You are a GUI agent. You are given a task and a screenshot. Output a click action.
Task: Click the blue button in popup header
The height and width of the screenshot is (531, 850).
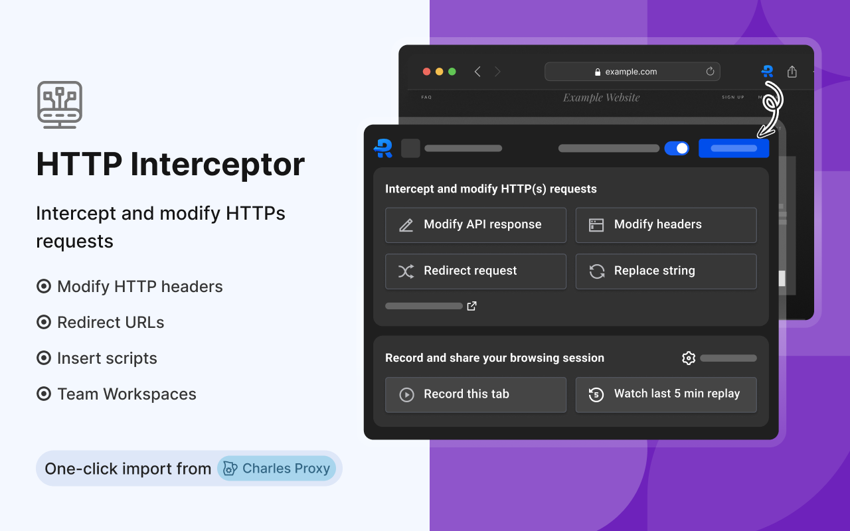point(734,148)
